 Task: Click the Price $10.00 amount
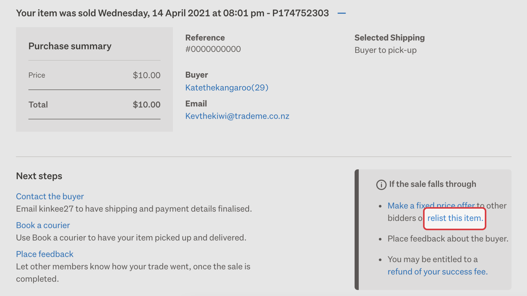coord(146,75)
